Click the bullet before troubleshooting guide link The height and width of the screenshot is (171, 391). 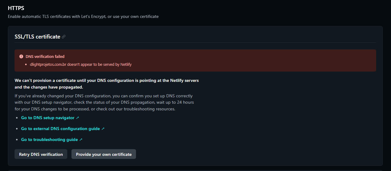tap(17, 139)
